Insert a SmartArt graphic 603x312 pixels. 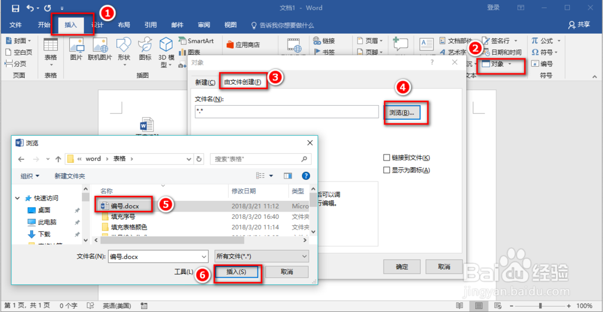pos(197,41)
